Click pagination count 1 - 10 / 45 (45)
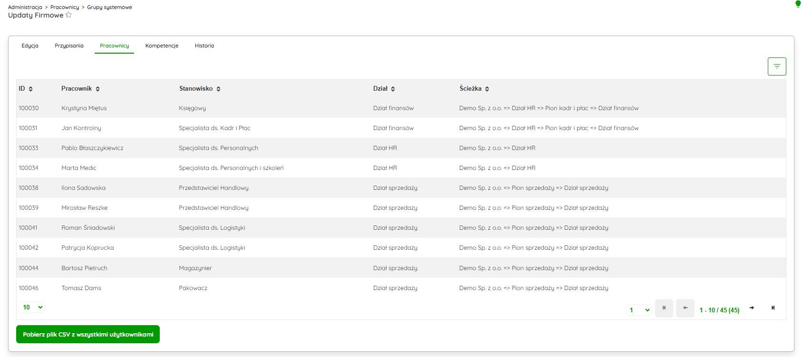The width and height of the screenshot is (803, 357). point(719,310)
